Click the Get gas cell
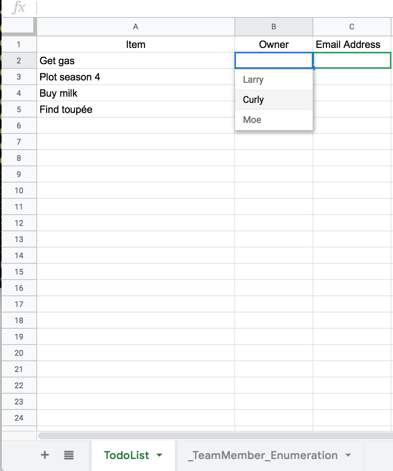The width and height of the screenshot is (393, 471). coord(135,61)
